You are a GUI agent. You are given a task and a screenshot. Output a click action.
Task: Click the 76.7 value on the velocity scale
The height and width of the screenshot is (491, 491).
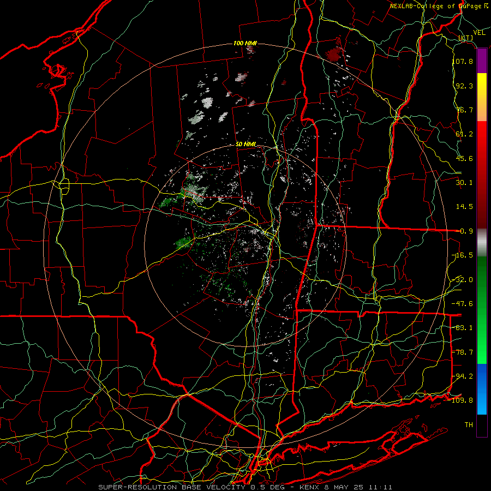(x=464, y=110)
